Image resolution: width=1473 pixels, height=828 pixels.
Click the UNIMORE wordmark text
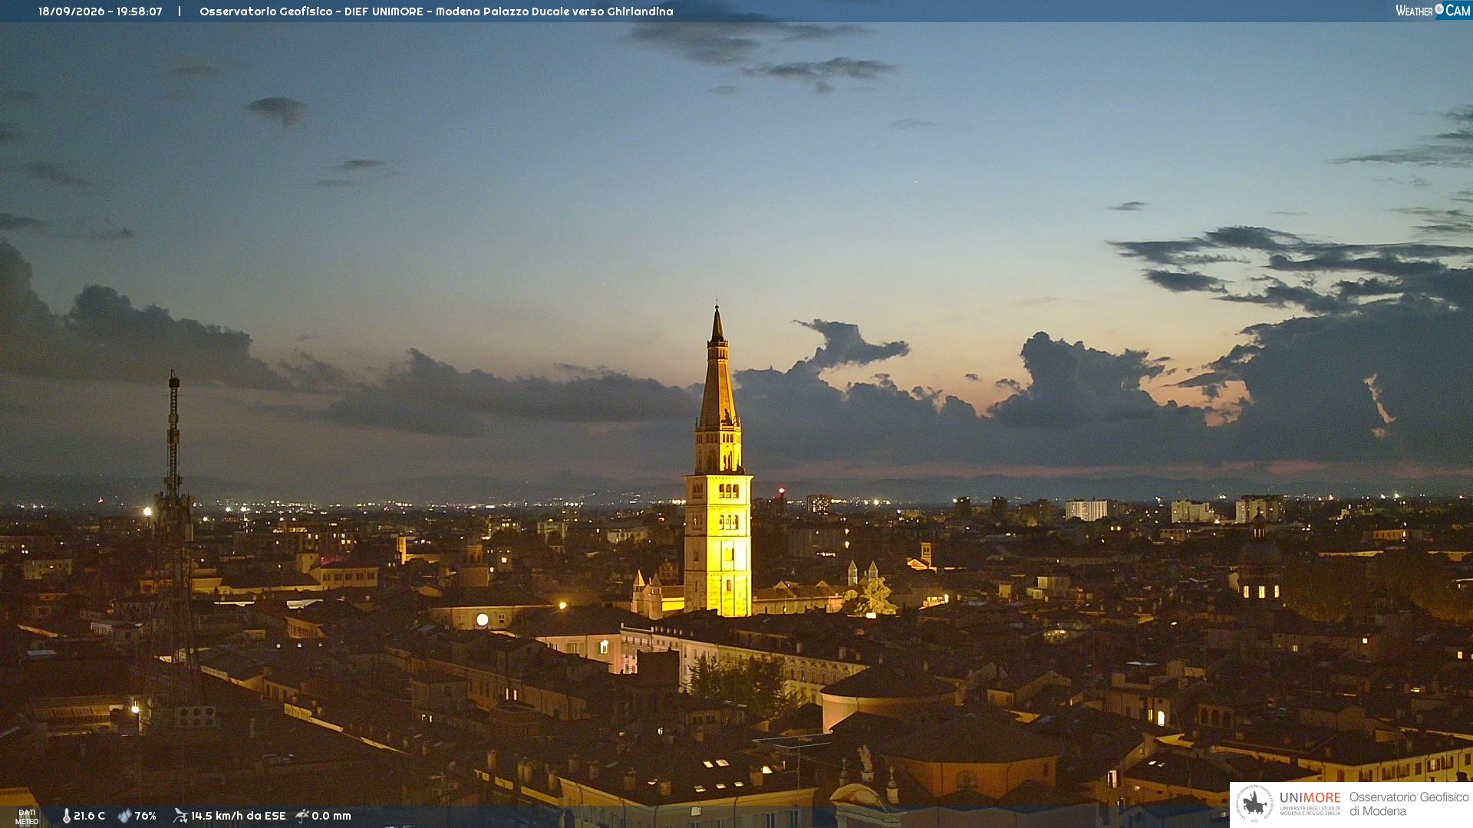1310,797
